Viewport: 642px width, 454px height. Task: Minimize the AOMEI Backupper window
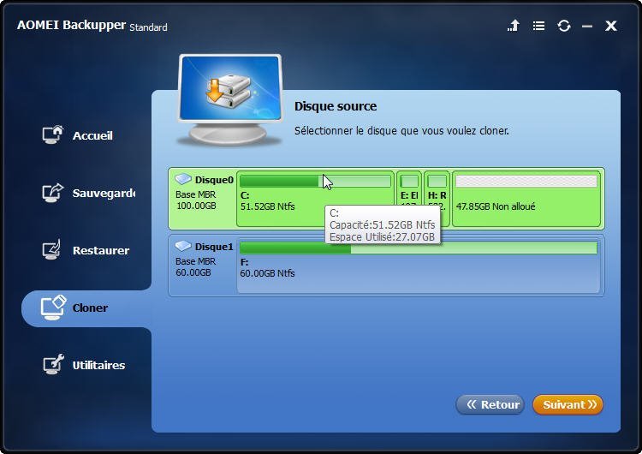587,27
